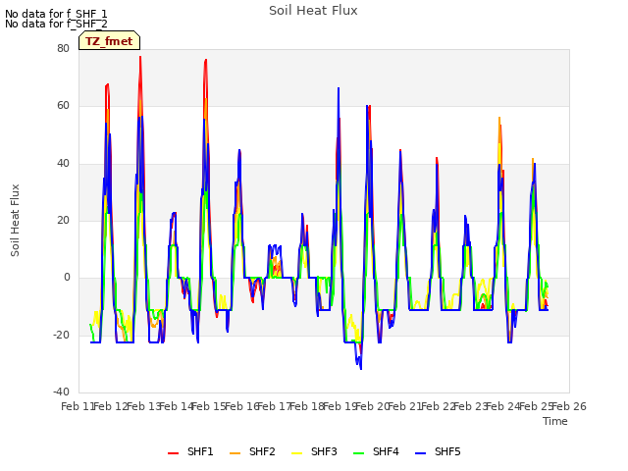
Task: Click the orange SHF2 legend color marker
Action: pos(235,453)
